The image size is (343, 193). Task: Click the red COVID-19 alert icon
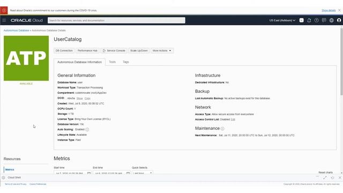coord(4,10)
